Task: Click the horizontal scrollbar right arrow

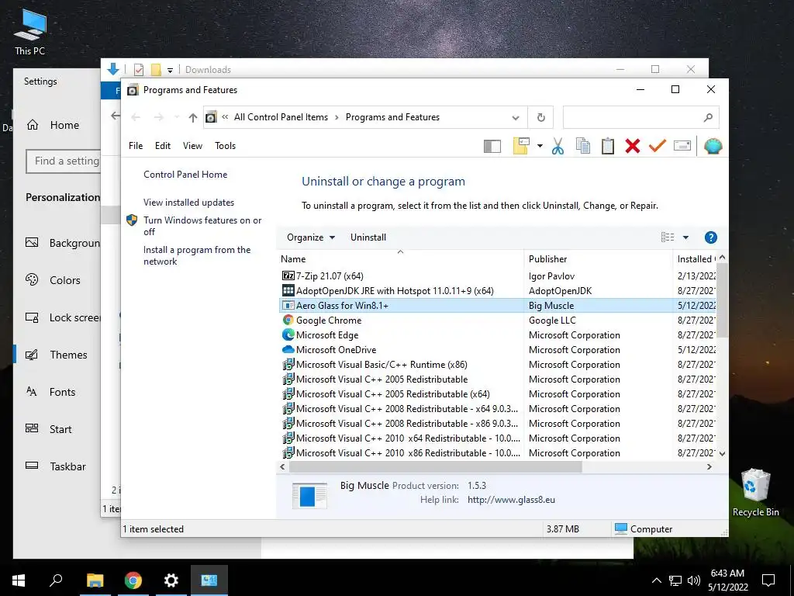Action: (x=709, y=466)
